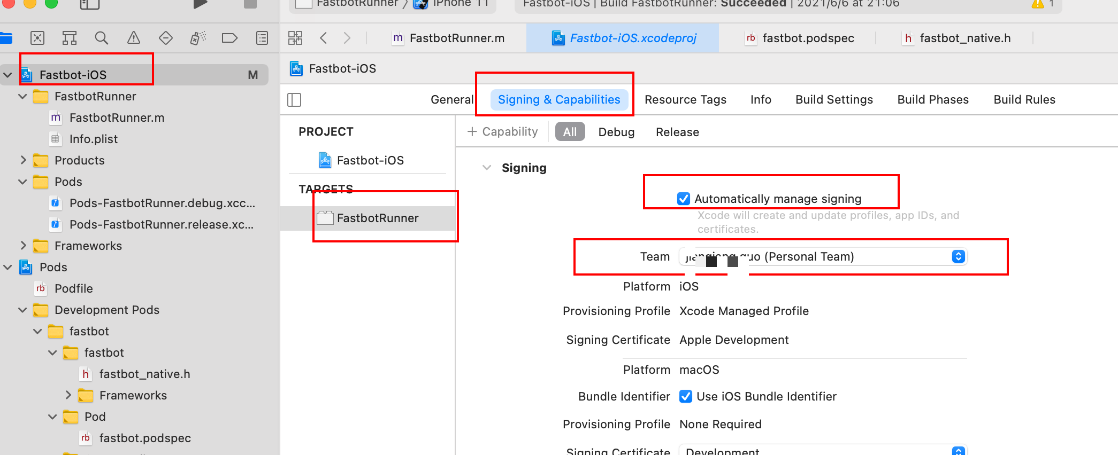Collapse the Signing section disclosure arrow

(x=487, y=168)
